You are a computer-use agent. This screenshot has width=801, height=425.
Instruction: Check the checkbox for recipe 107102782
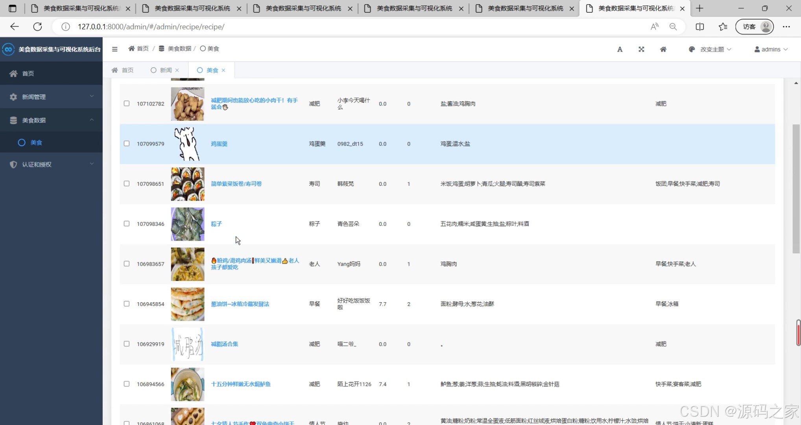click(x=126, y=103)
